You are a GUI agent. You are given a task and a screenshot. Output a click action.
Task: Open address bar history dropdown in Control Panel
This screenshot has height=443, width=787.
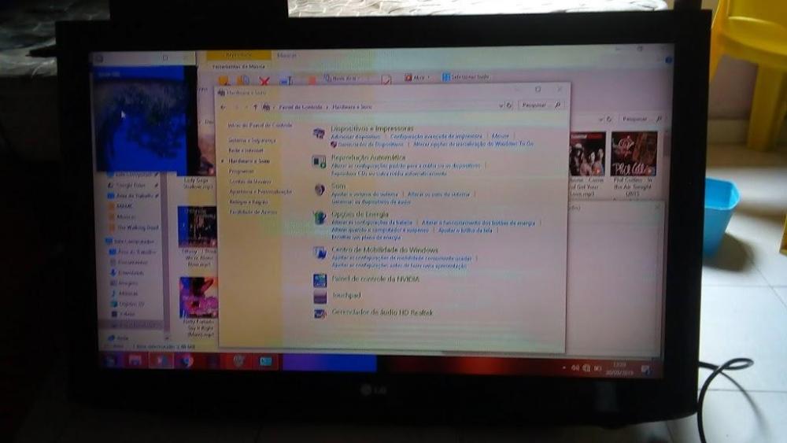pyautogui.click(x=501, y=105)
